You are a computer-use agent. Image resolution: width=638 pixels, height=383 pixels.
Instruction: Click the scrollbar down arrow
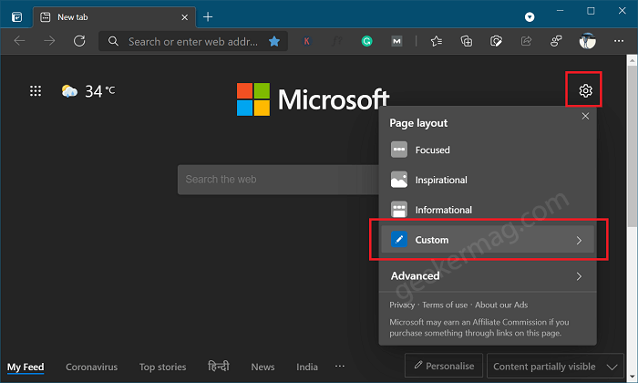click(x=632, y=377)
